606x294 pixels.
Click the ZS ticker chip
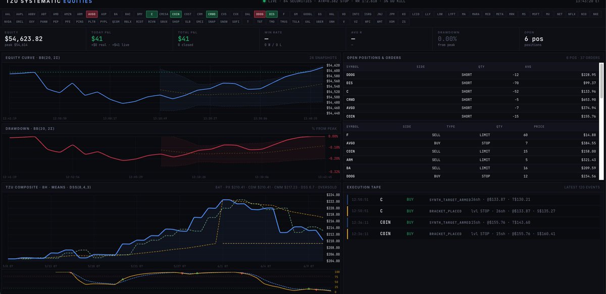coord(403,22)
